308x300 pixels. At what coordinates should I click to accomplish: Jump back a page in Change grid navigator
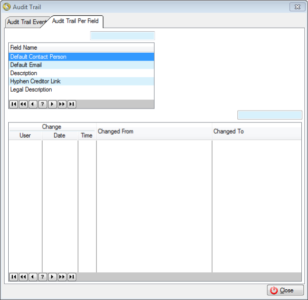point(23,277)
